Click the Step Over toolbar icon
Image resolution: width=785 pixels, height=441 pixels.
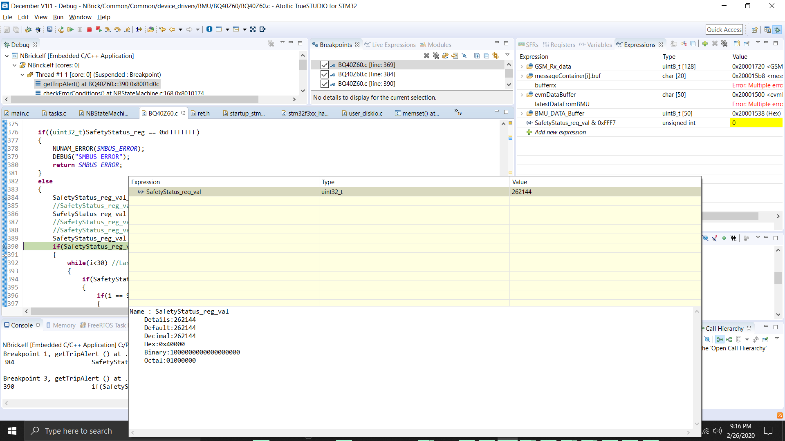(118, 29)
